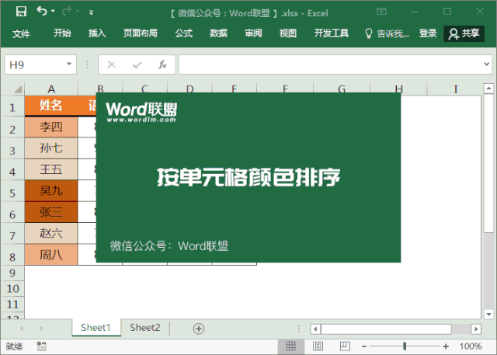Switch to Page Layout view icon
Image resolution: width=497 pixels, height=355 pixels.
(318, 346)
